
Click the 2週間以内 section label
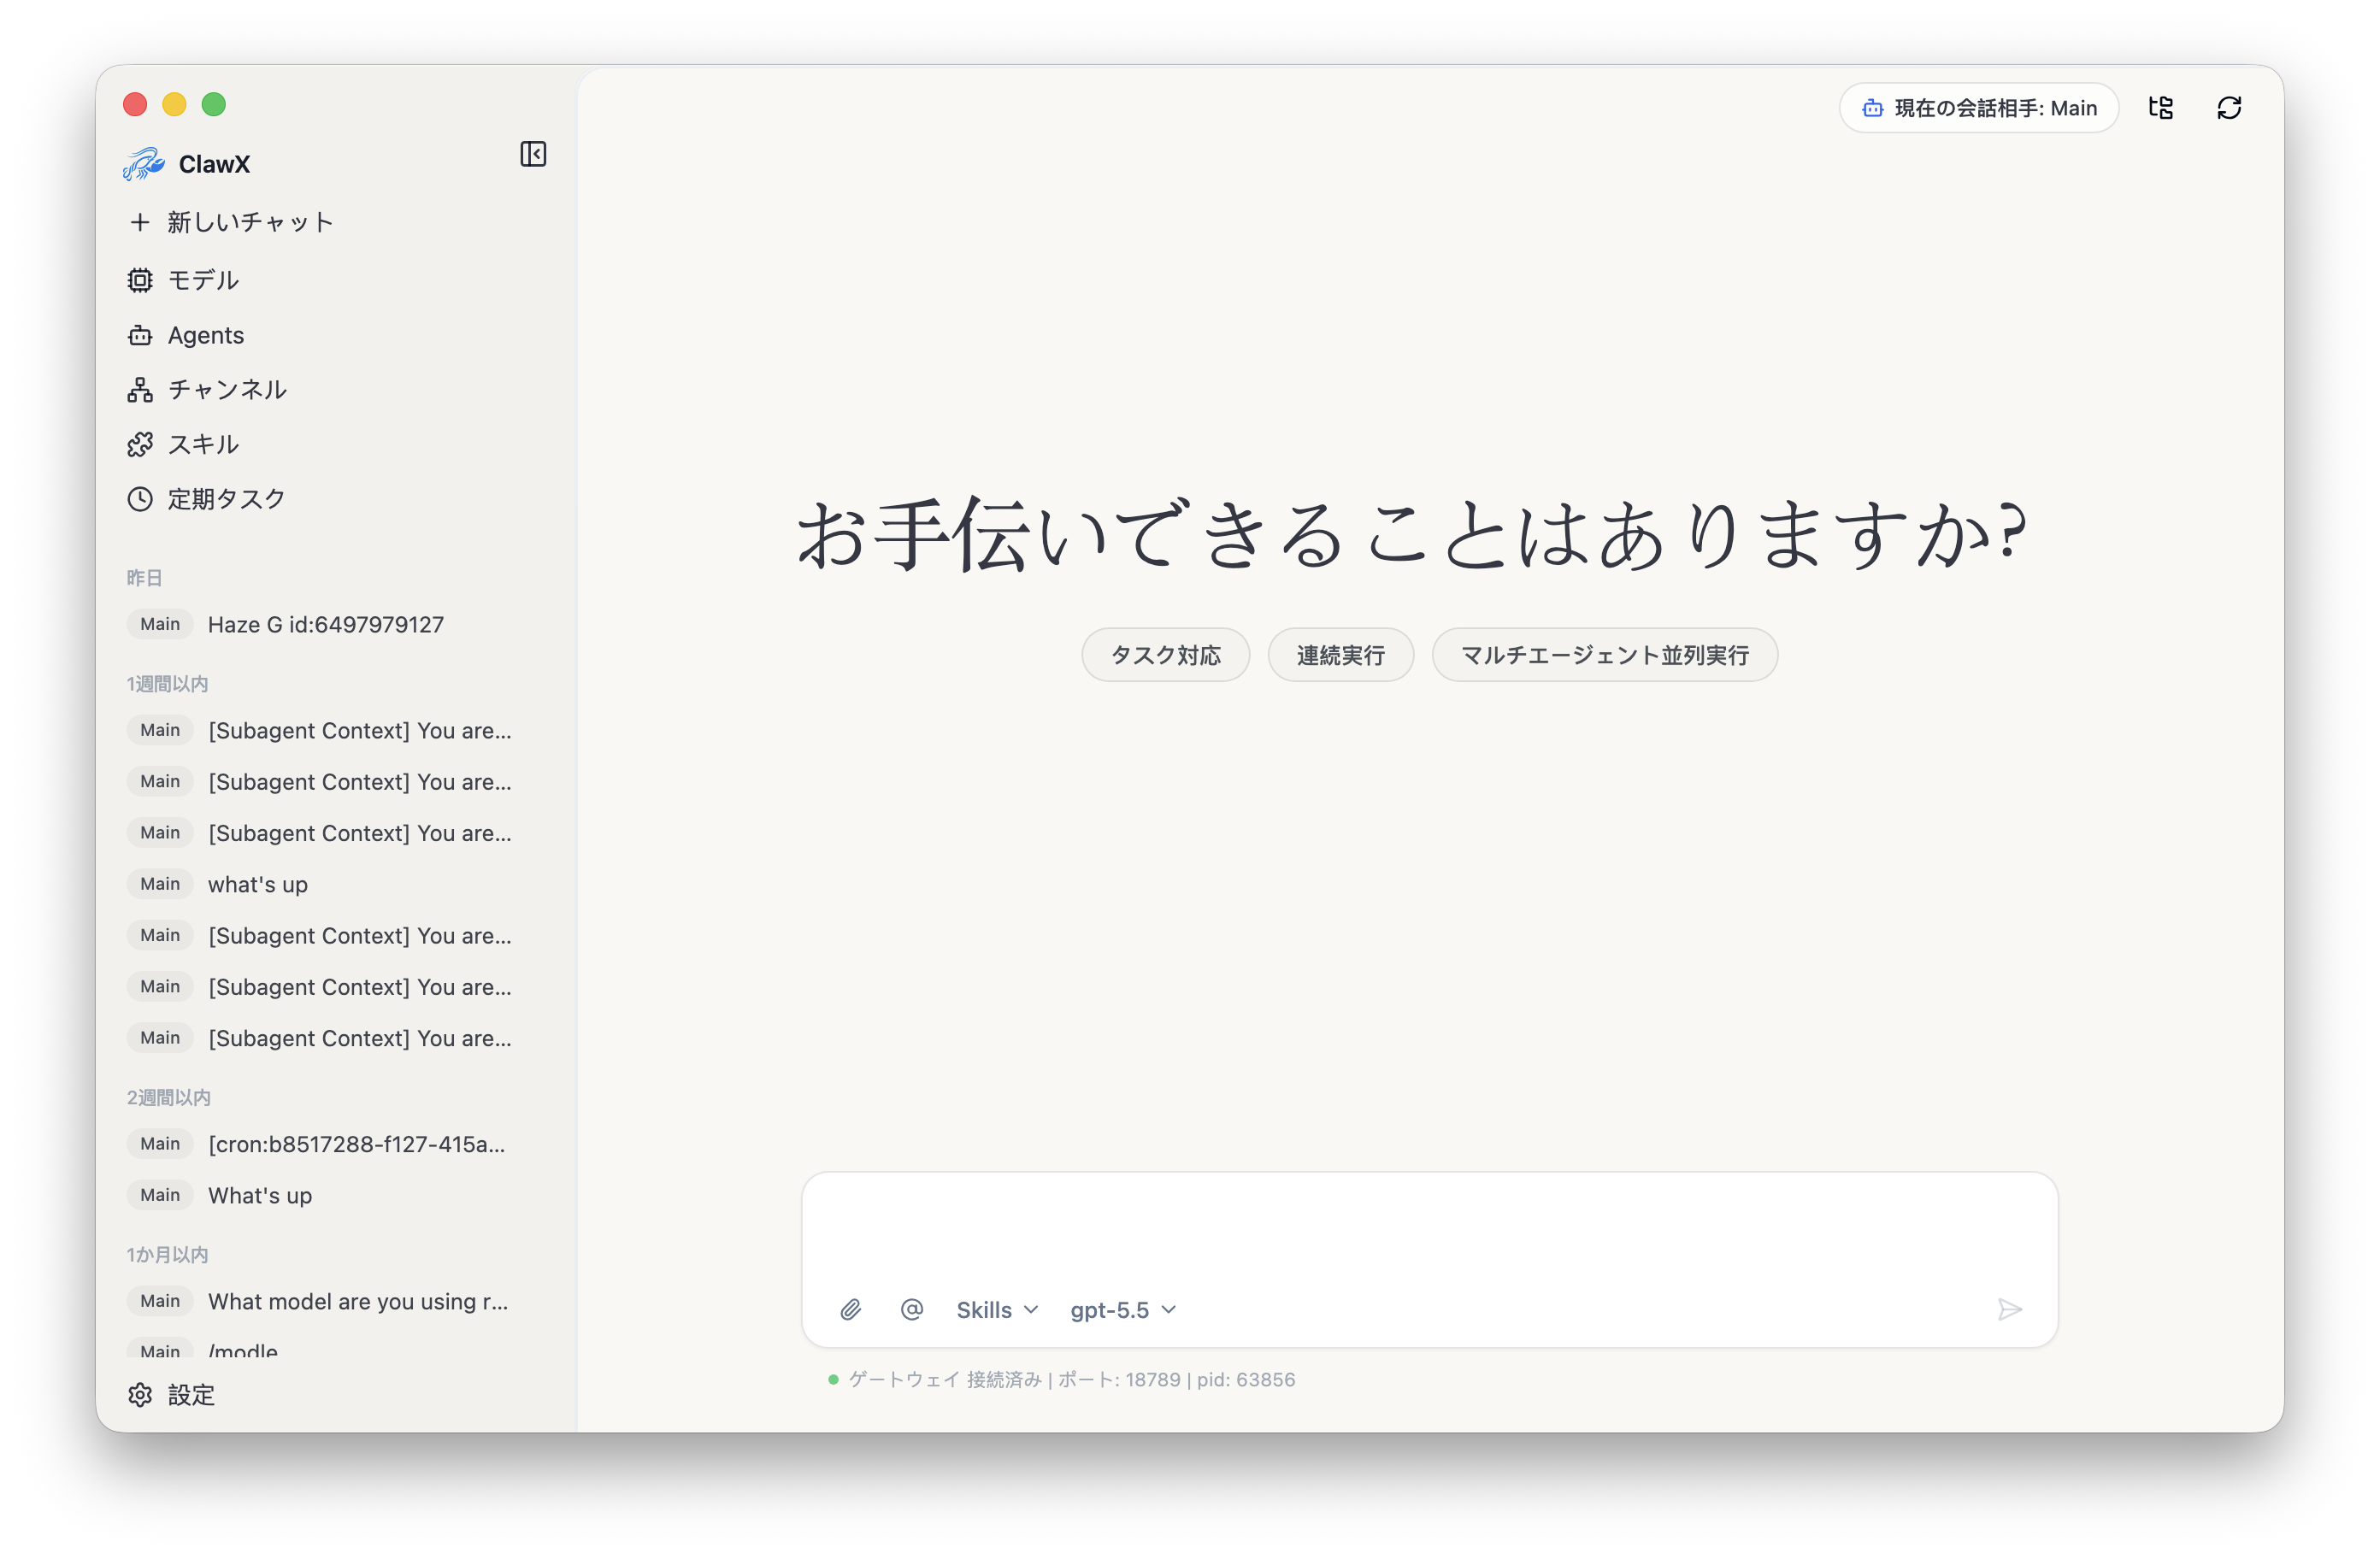(168, 1098)
